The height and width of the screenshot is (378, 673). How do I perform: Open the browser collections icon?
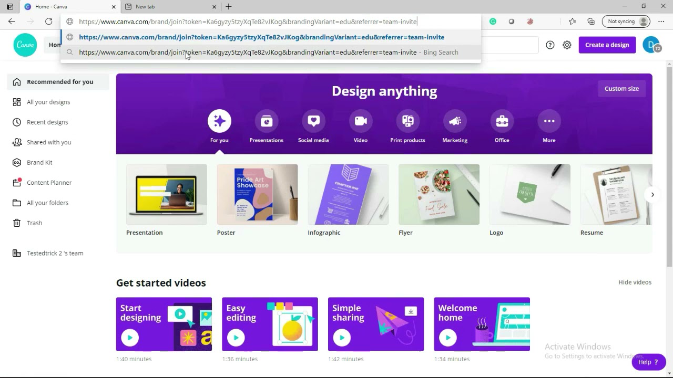click(591, 22)
